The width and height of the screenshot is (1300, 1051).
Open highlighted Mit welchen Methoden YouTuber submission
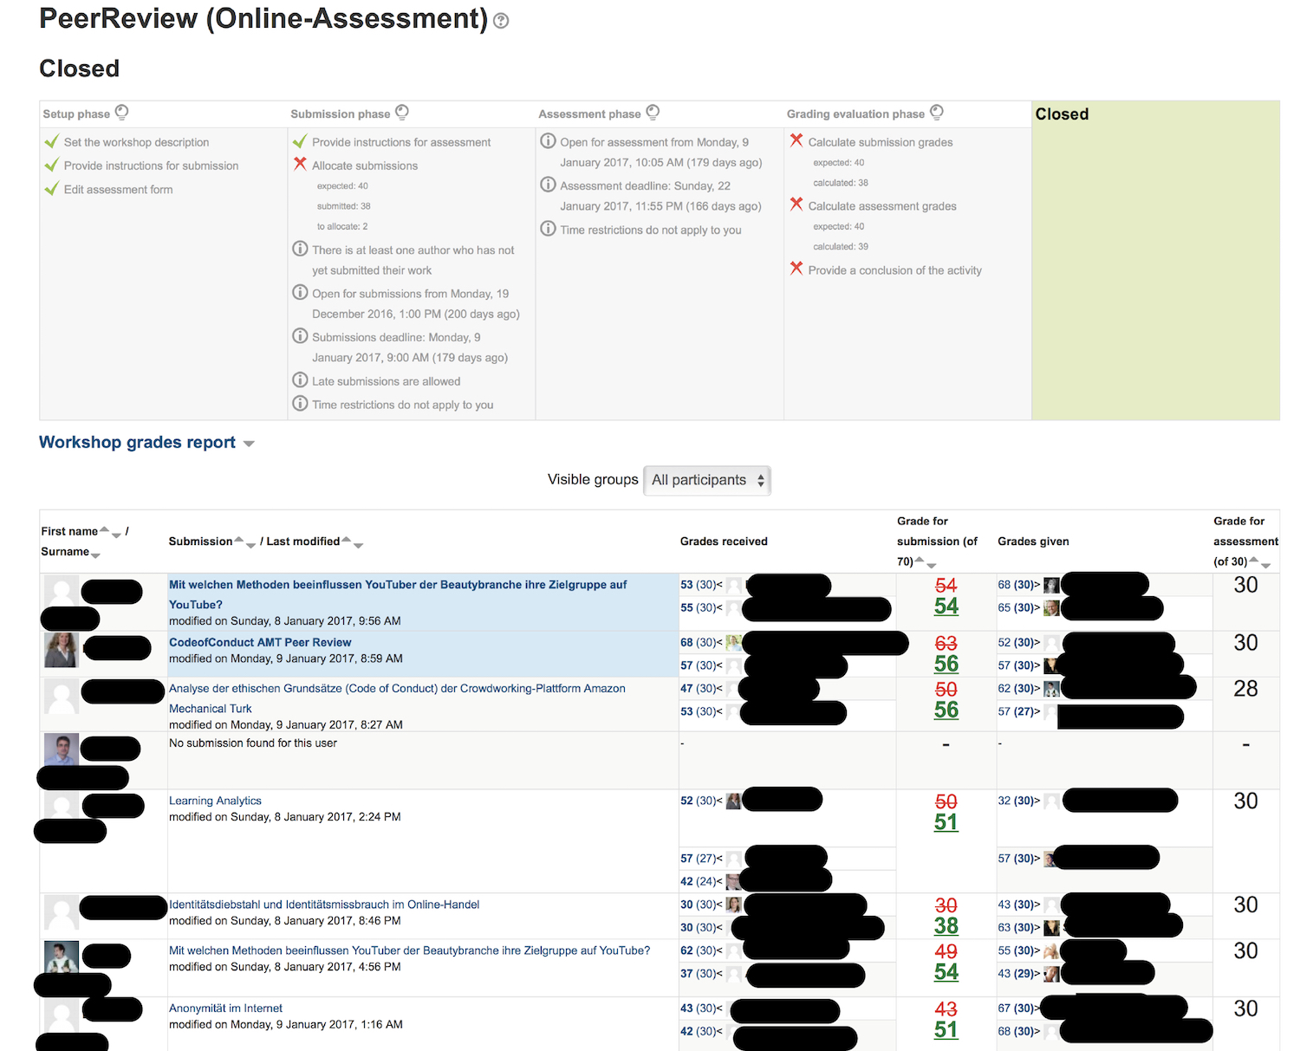point(398,594)
